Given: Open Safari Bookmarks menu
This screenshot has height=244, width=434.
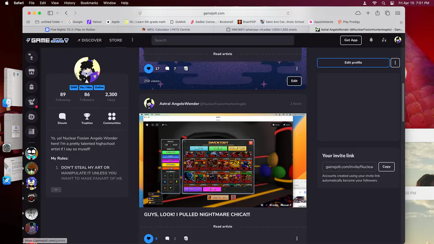Looking at the screenshot, I should [x=89, y=3].
